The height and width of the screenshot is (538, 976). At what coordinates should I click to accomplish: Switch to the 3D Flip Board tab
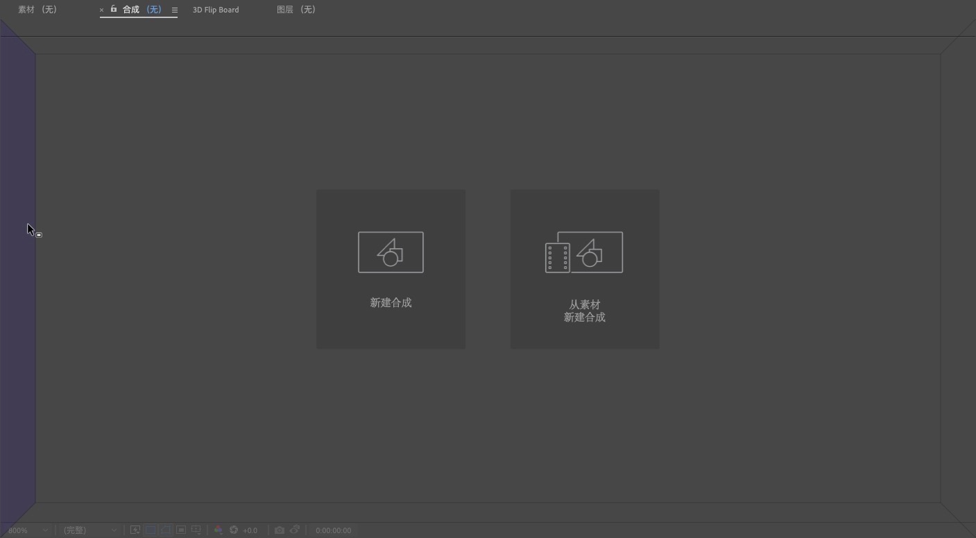click(216, 10)
